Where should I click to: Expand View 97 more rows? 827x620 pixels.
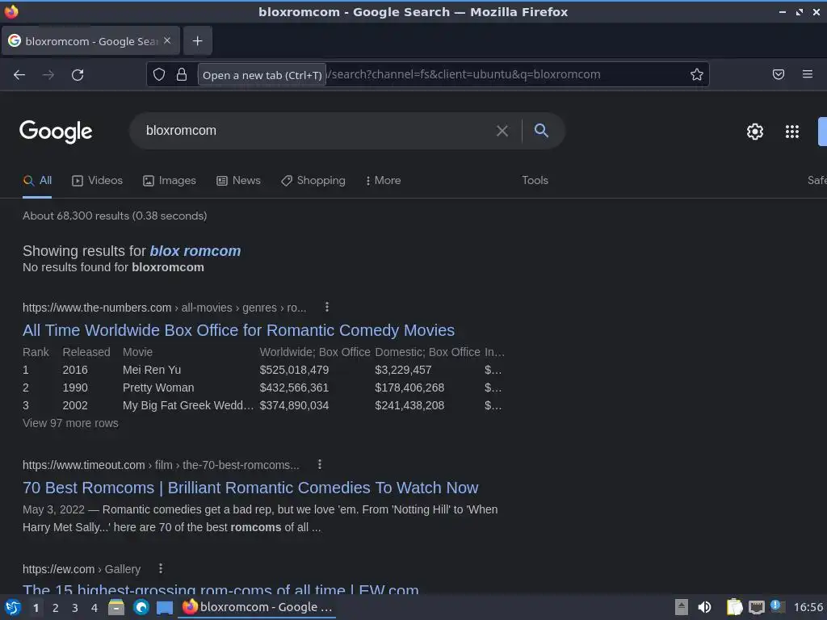click(x=70, y=423)
